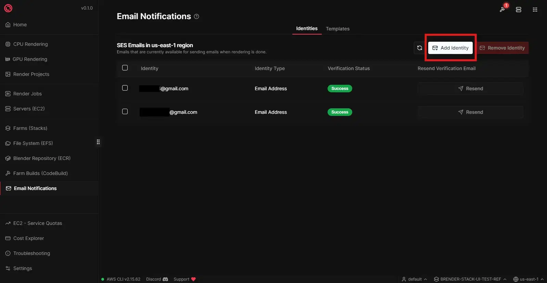Check the first gmail identity checkbox

[125, 88]
